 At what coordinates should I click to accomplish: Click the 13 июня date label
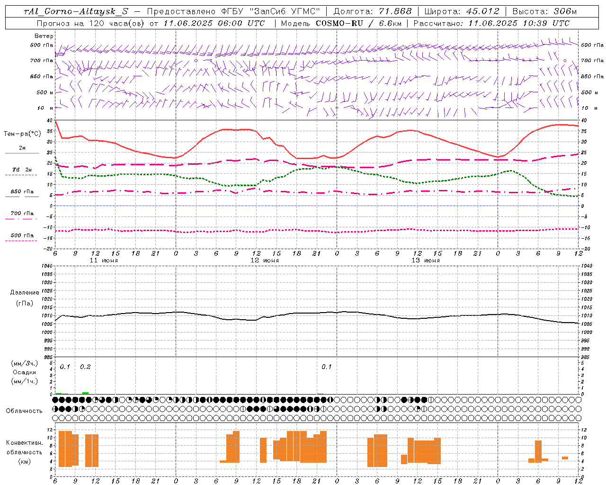click(426, 260)
